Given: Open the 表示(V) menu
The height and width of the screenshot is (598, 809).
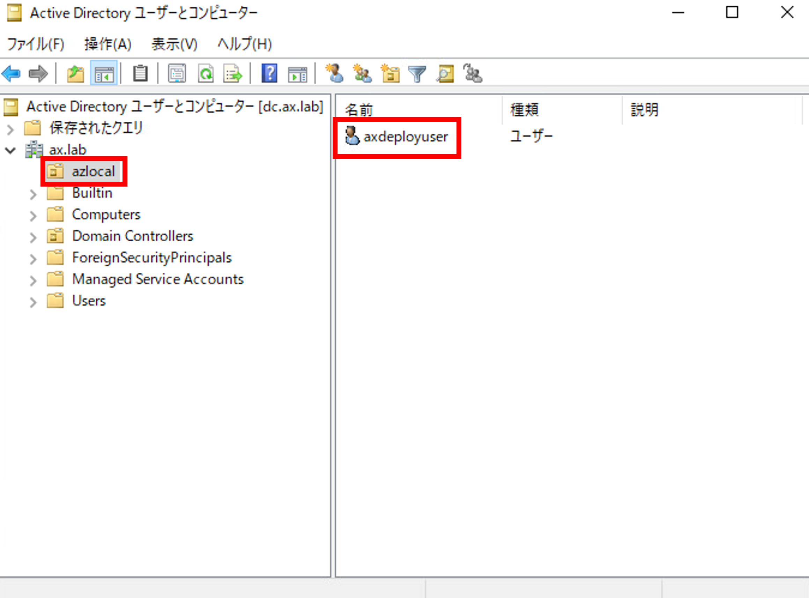Looking at the screenshot, I should 174,44.
